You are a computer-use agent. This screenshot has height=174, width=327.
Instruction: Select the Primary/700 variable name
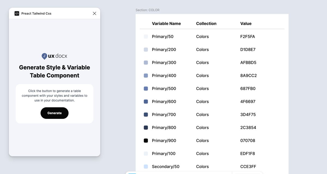click(x=164, y=115)
